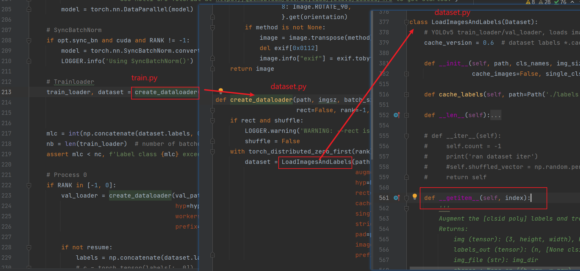Click LoadImagesAndLabels in the 'dataset =' assignment

316,162
